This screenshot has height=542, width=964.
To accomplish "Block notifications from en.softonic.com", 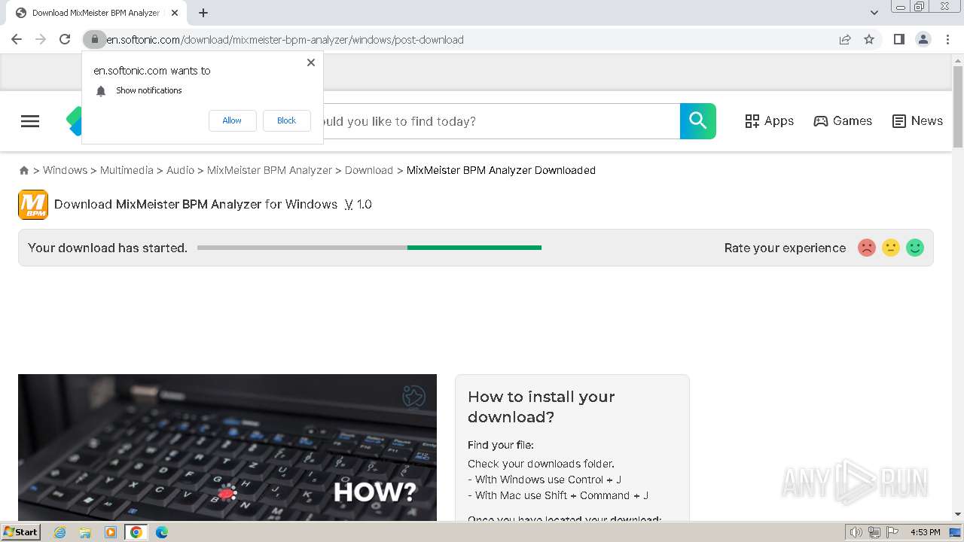I will [286, 120].
